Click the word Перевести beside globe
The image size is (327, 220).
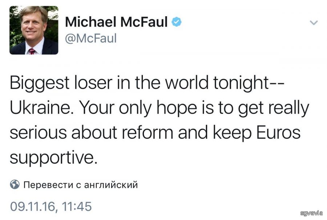click(x=48, y=185)
